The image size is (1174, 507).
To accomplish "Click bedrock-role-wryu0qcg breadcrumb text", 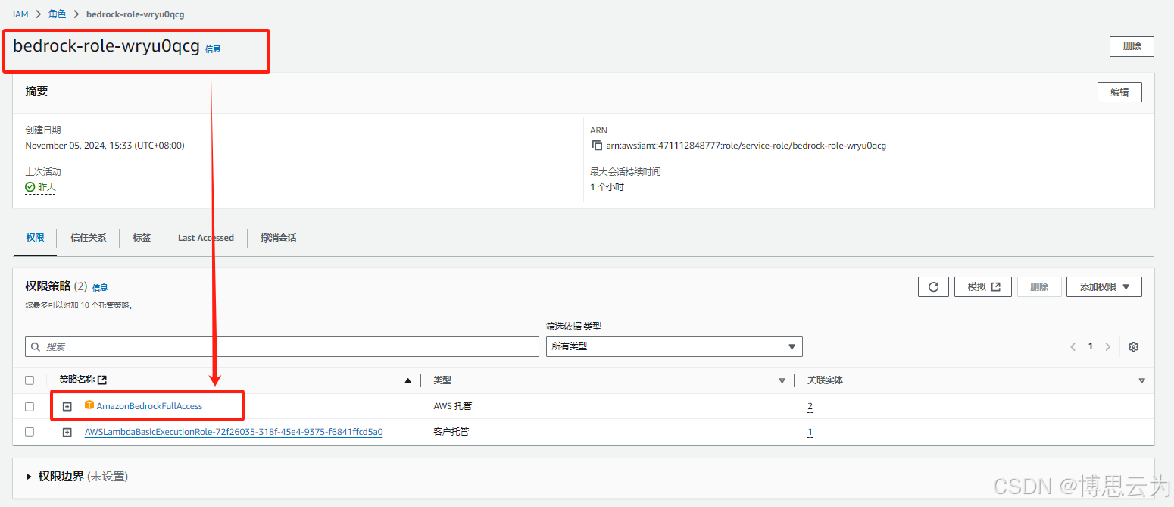I will (x=136, y=14).
